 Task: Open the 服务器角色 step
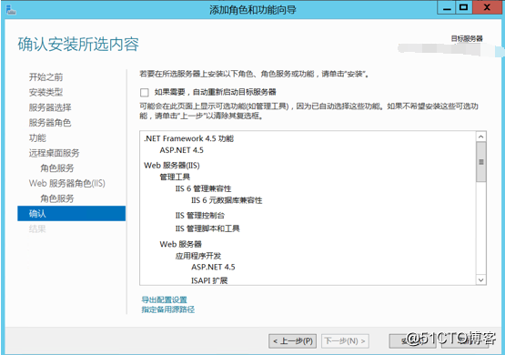click(50, 122)
